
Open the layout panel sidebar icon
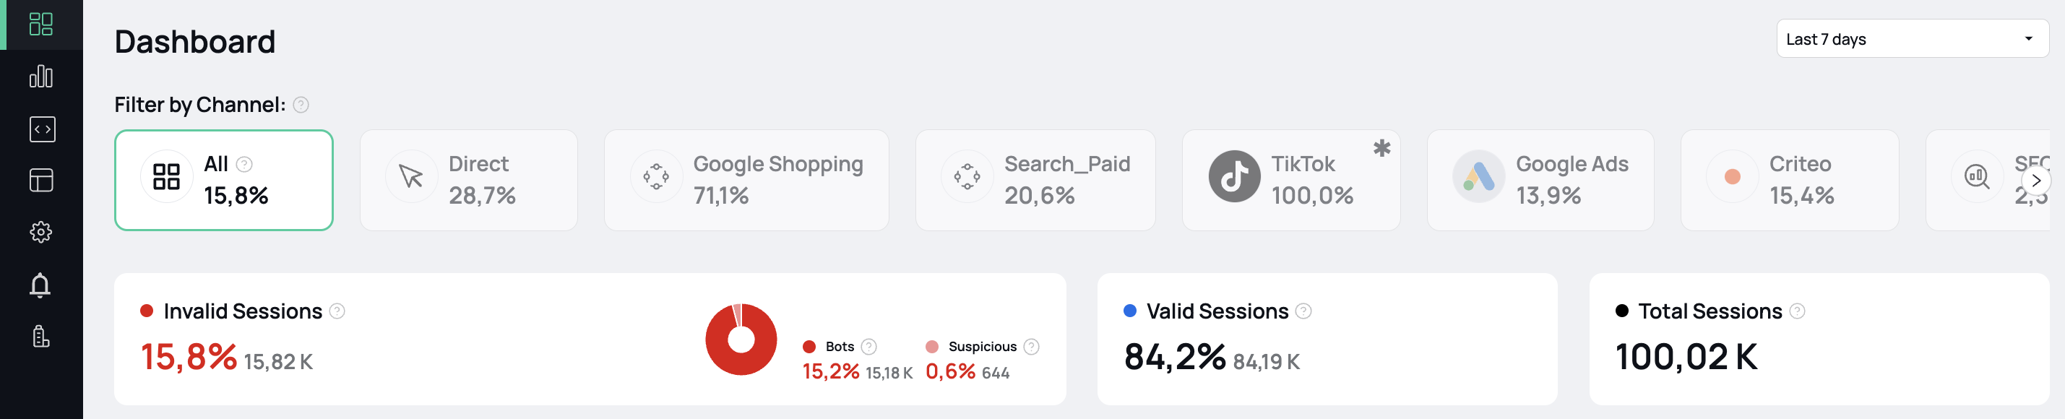[x=41, y=181]
